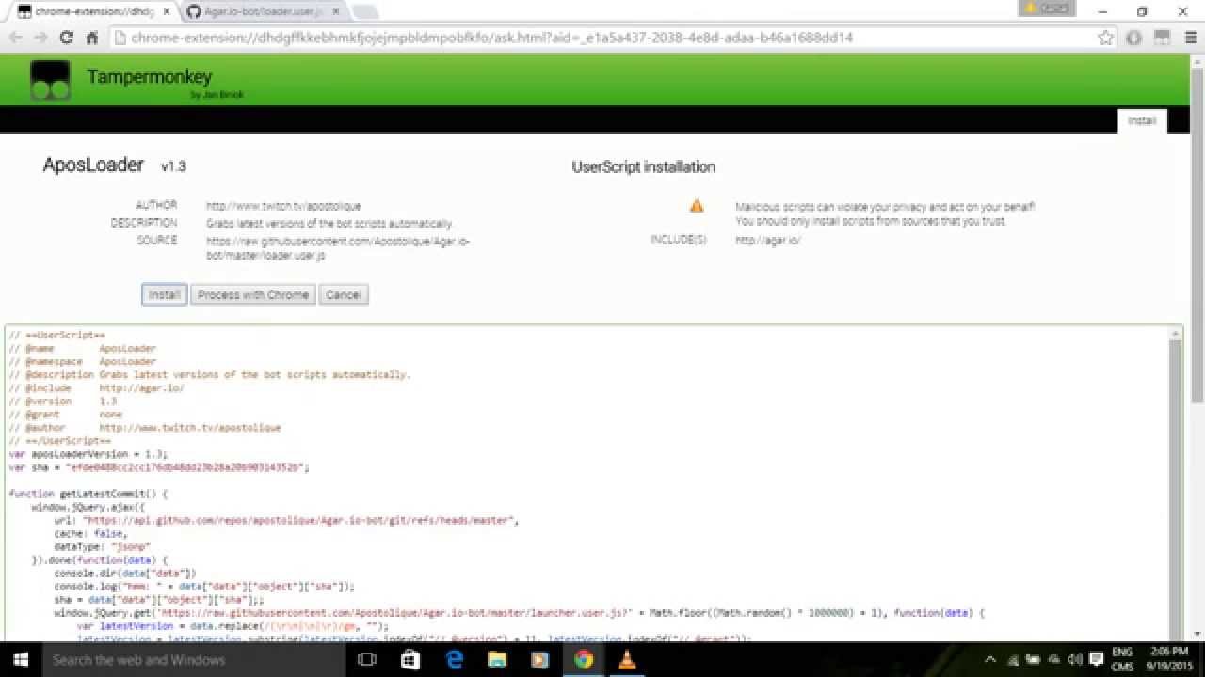Open VLC media player from taskbar
The height and width of the screenshot is (677, 1205).
tap(627, 659)
